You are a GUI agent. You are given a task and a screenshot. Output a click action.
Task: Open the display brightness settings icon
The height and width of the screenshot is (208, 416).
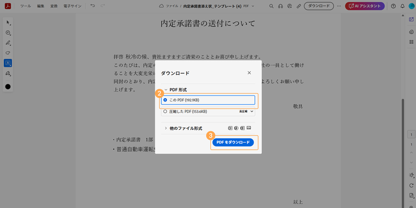click(412, 175)
